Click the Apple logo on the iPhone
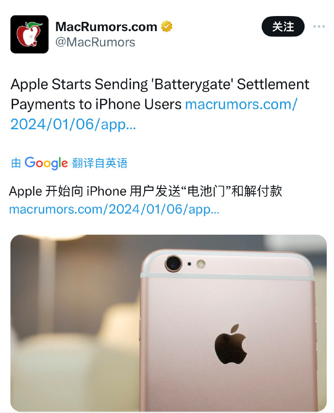This screenshot has height=413, width=334. point(231,344)
